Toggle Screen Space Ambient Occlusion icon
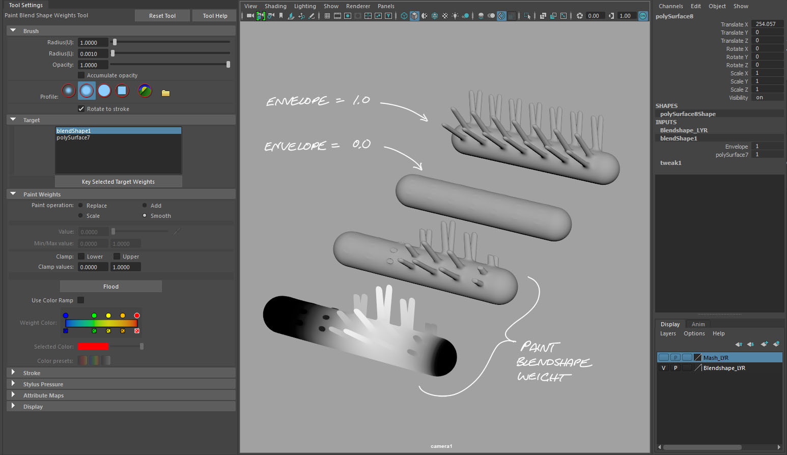 (481, 16)
